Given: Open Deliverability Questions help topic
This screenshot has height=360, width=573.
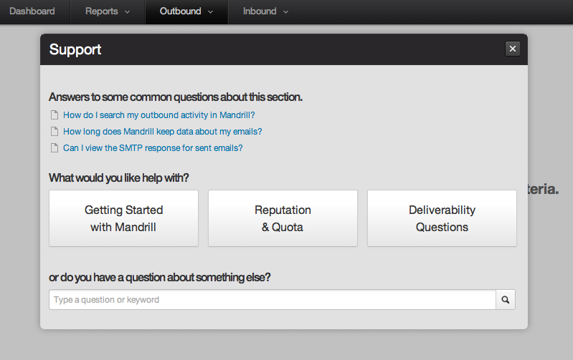Looking at the screenshot, I should [442, 218].
